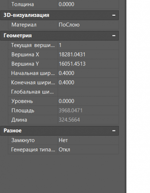Collapse the Разное section
150x193 pixels.
[114, 131]
